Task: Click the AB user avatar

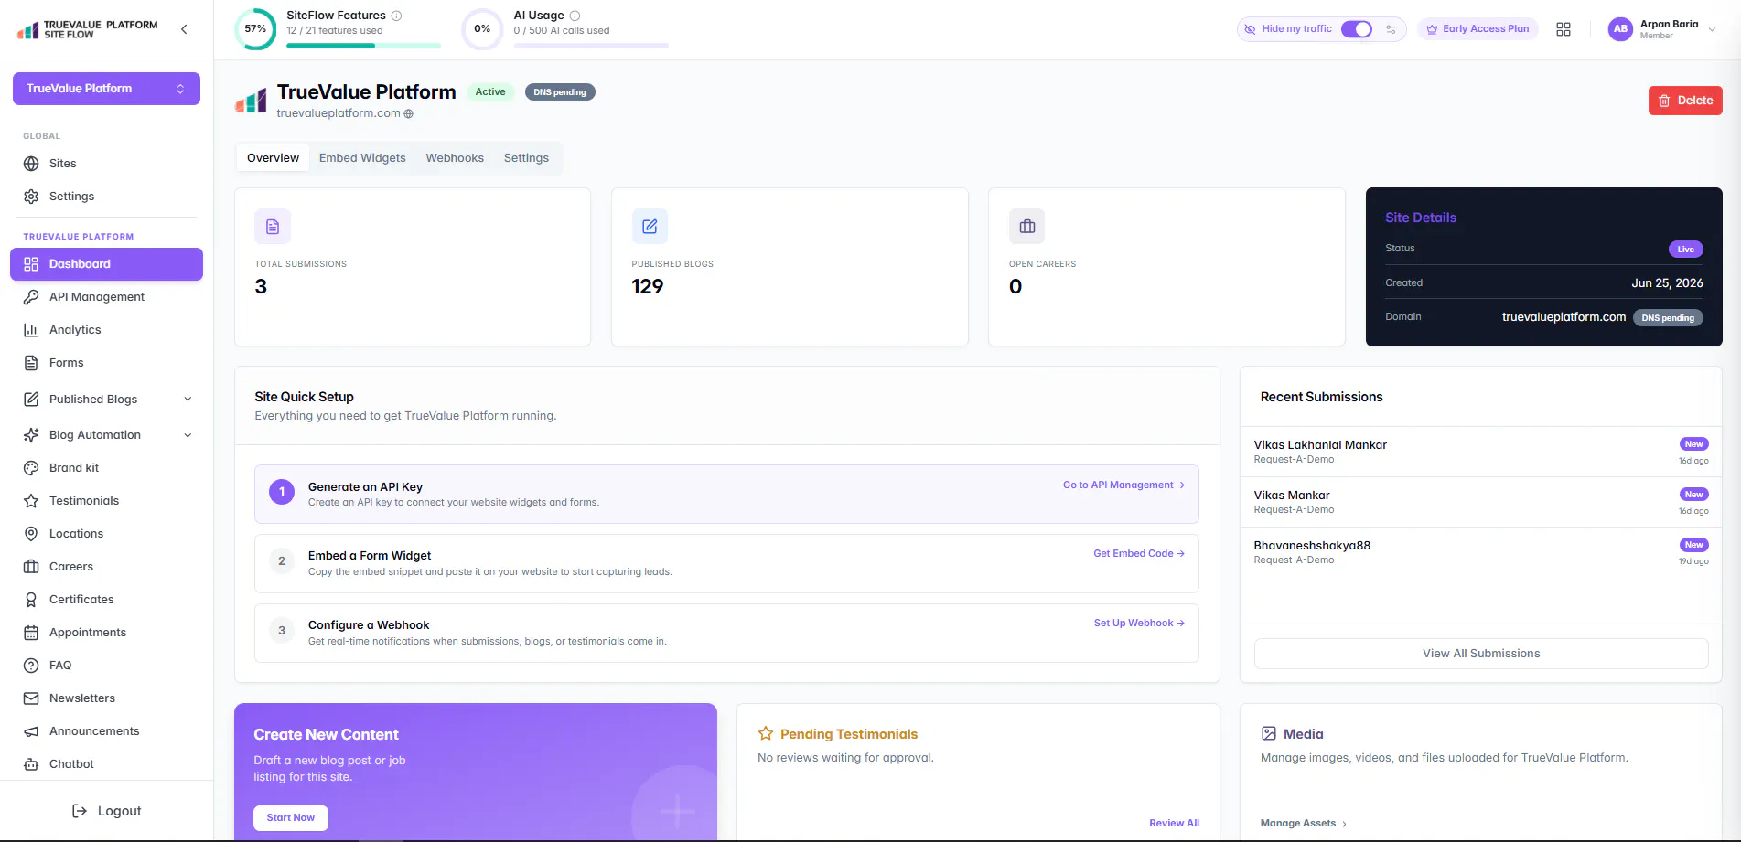Action: click(x=1620, y=29)
